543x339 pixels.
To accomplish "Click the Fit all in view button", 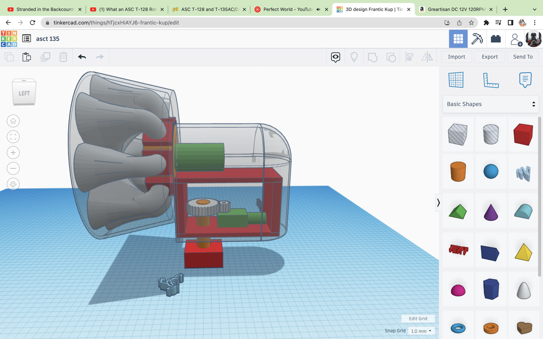I will [x=13, y=137].
